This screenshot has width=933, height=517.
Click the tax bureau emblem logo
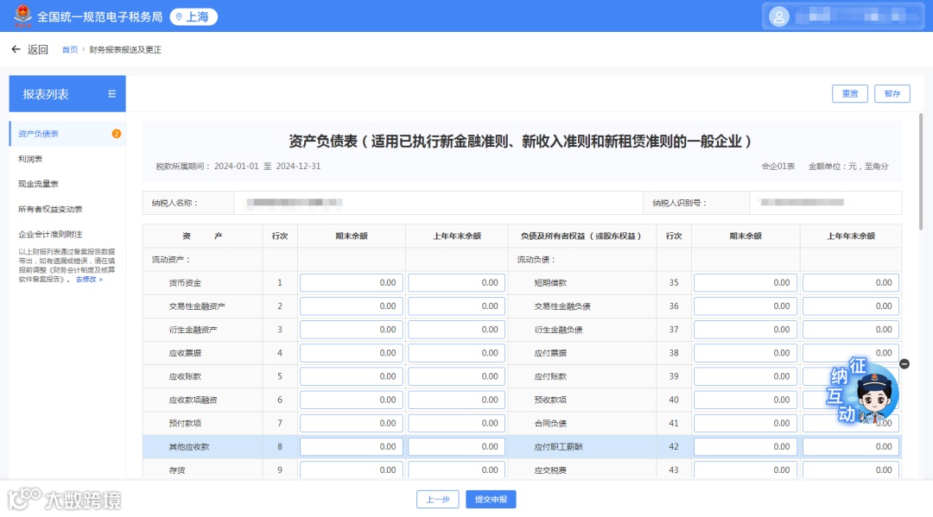22,16
